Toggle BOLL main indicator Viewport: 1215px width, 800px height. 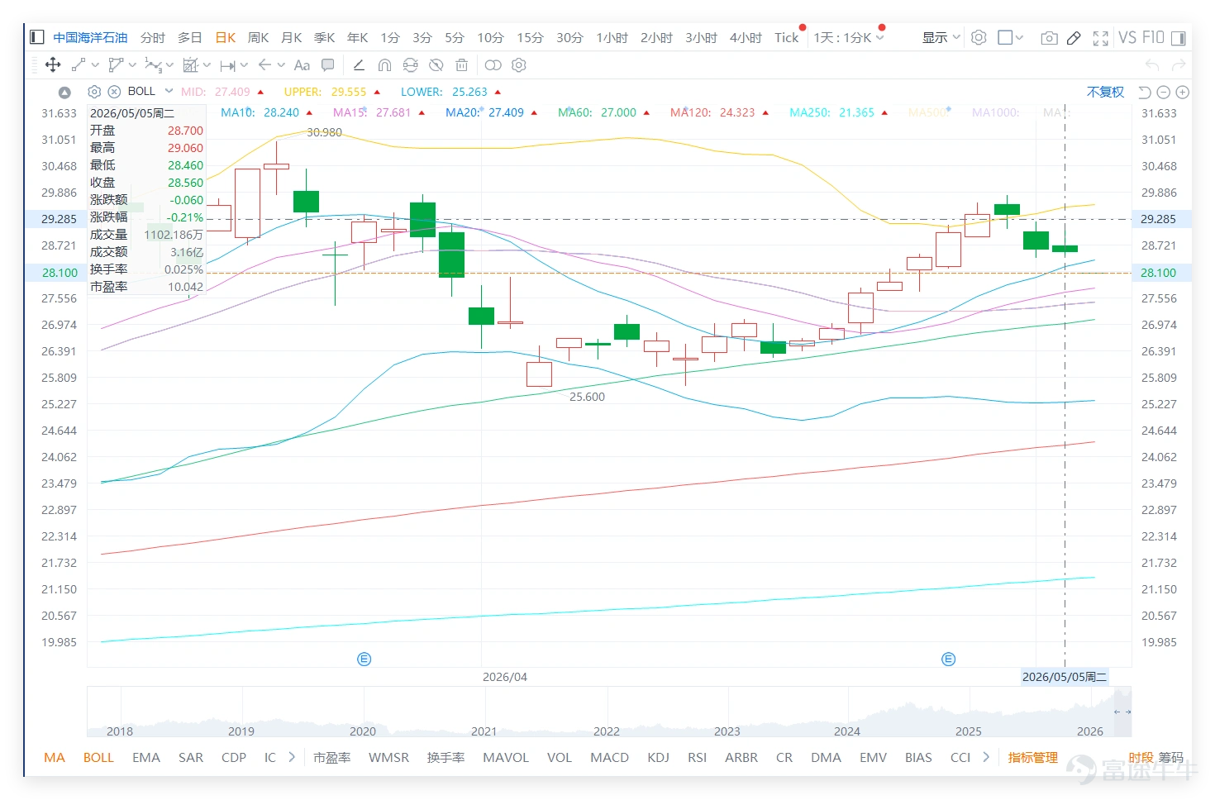tap(98, 757)
